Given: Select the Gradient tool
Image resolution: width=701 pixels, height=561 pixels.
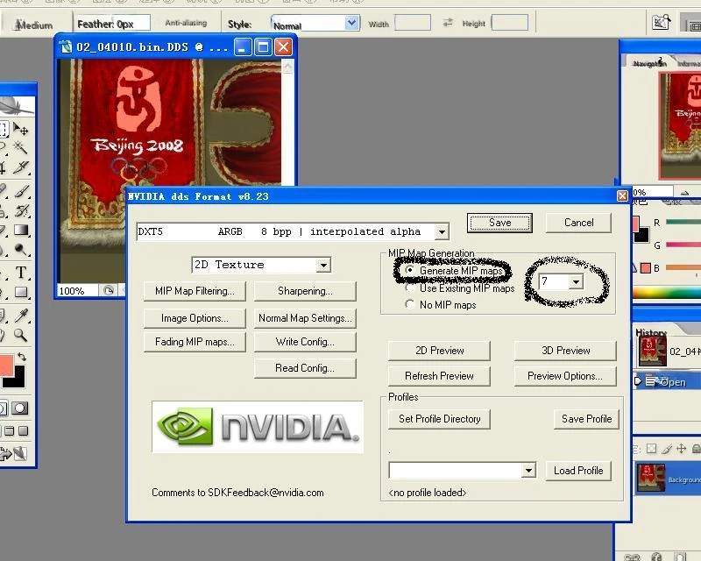Looking at the screenshot, I should [x=20, y=230].
